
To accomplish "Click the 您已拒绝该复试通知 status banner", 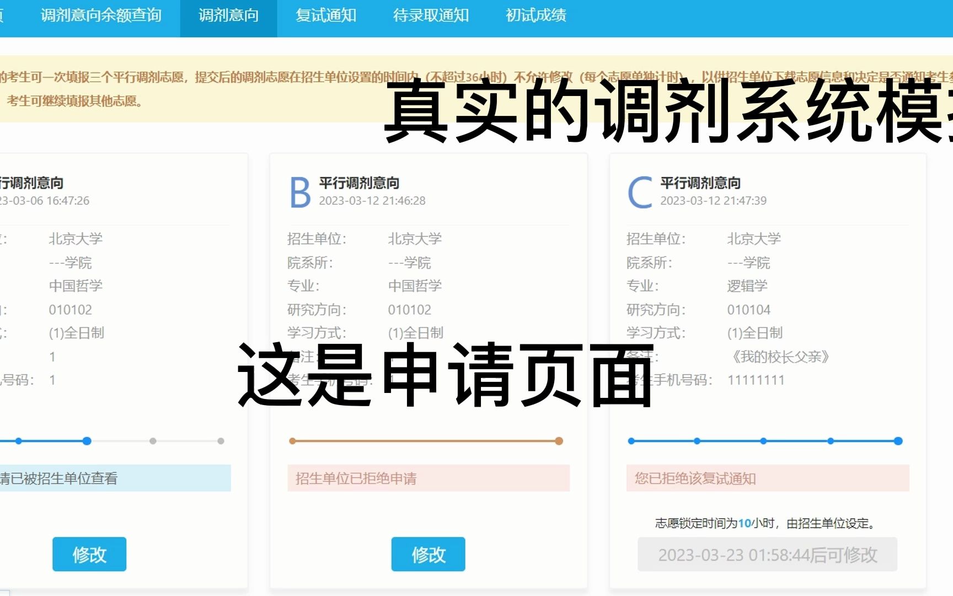I will pos(767,478).
